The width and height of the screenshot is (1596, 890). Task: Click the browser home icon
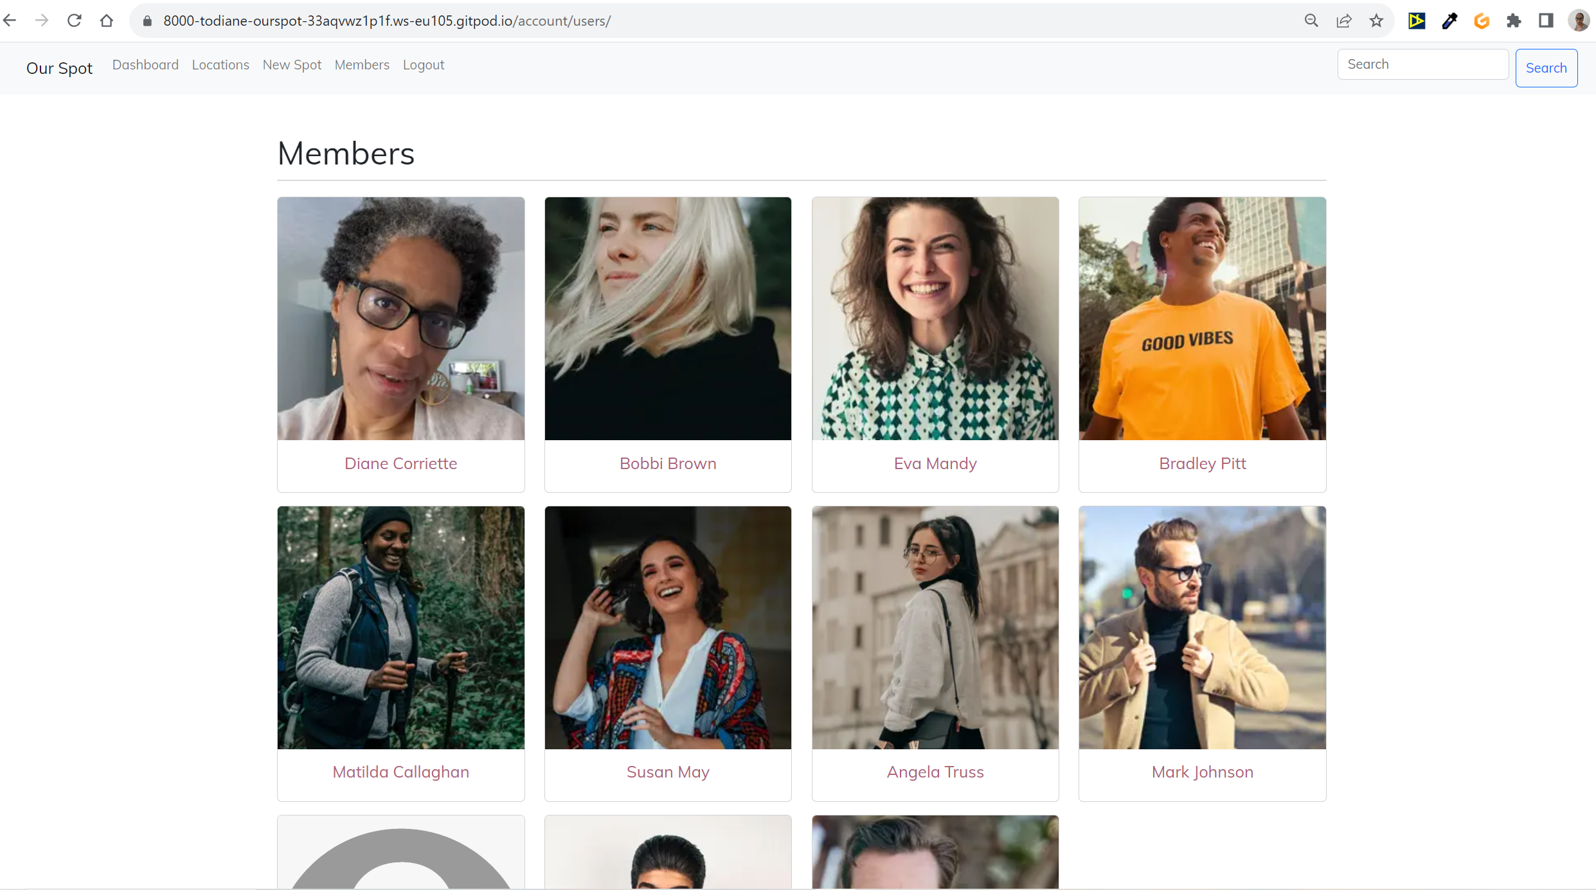click(x=107, y=21)
